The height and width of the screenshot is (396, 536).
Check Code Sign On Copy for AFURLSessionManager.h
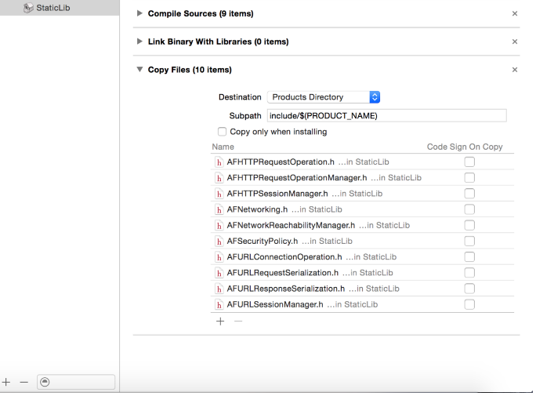(x=469, y=304)
